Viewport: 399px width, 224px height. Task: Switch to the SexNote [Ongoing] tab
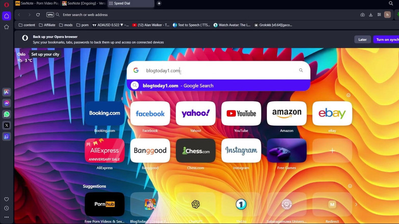point(84,4)
